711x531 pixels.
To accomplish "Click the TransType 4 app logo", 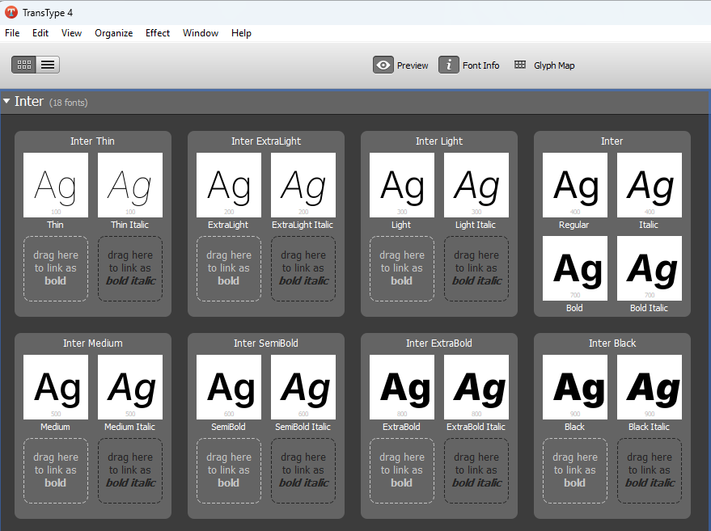I will (x=11, y=12).
